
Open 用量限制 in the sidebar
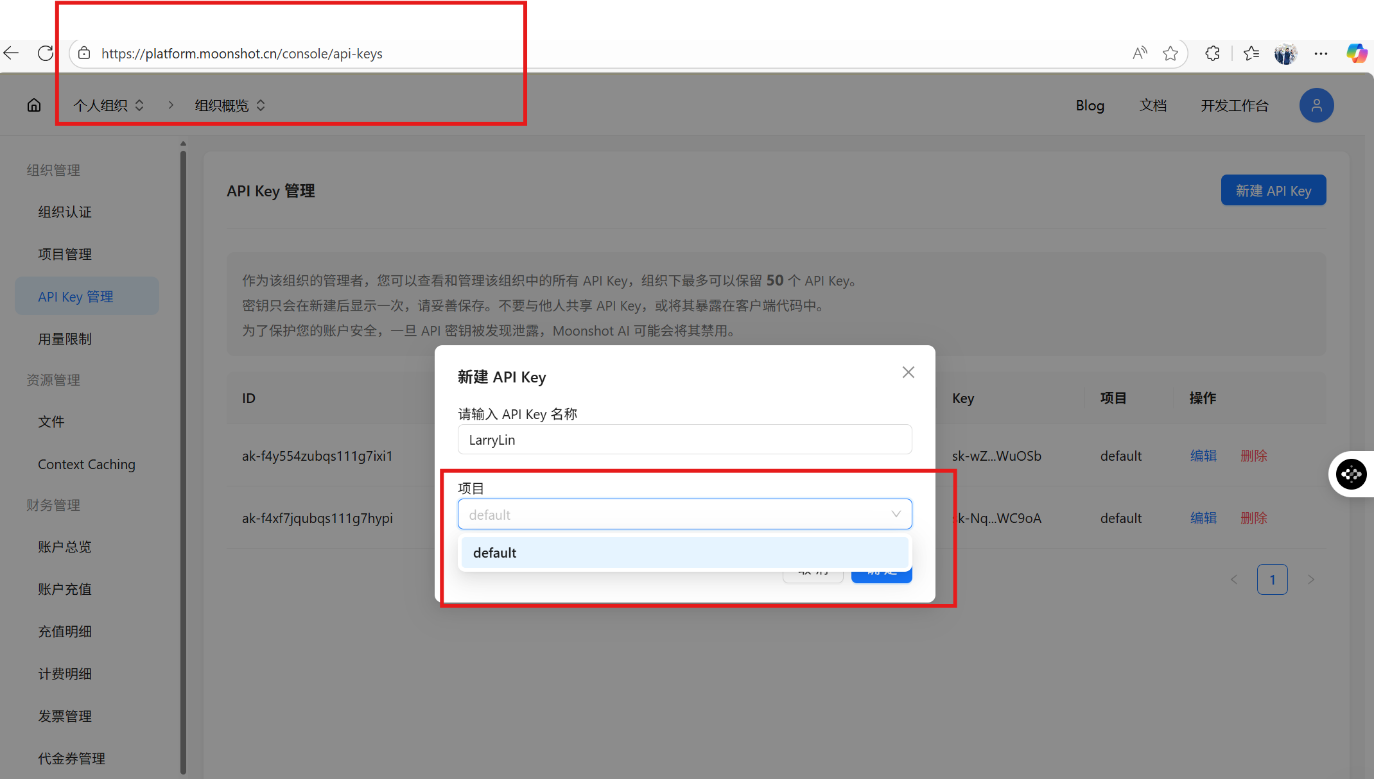(x=65, y=339)
